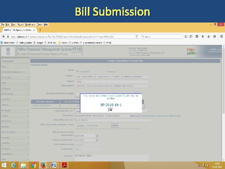
Task: Click the green padlock site info icon
Action: coord(8,37)
